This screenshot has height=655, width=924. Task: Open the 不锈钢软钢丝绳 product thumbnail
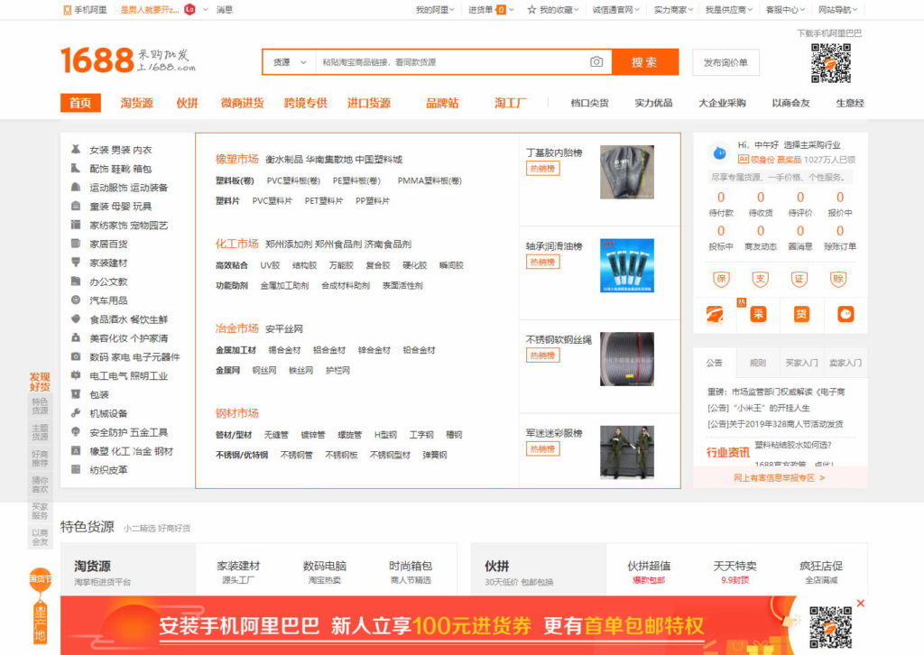pyautogui.click(x=626, y=358)
